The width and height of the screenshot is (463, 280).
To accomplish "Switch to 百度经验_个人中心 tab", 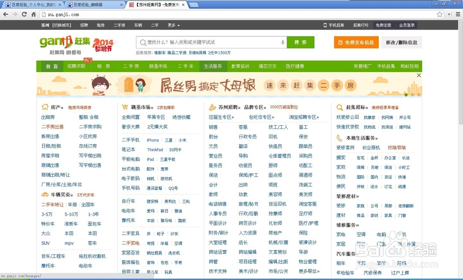I will click(33, 5).
